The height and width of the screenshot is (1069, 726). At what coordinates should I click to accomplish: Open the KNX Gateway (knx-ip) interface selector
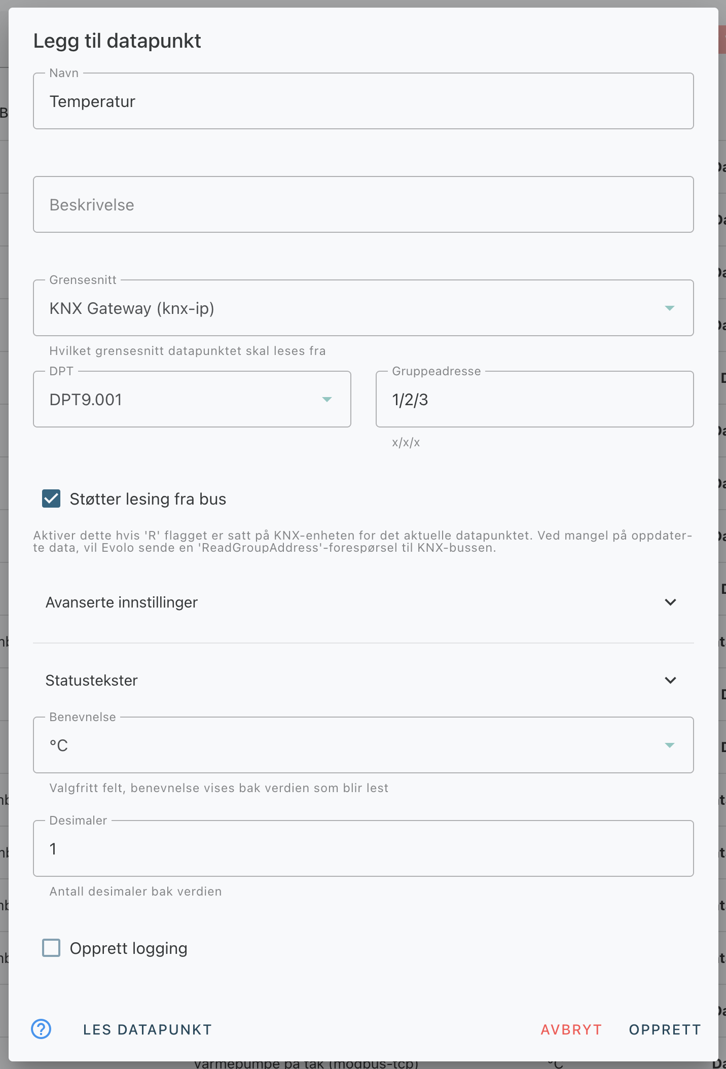[x=364, y=308]
